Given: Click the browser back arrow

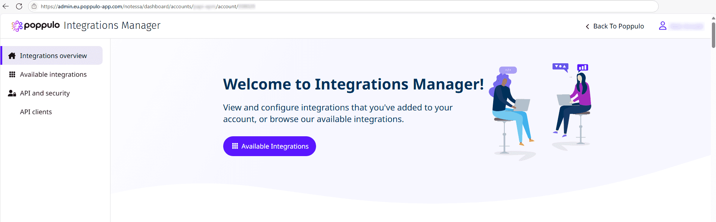Looking at the screenshot, I should pos(6,6).
